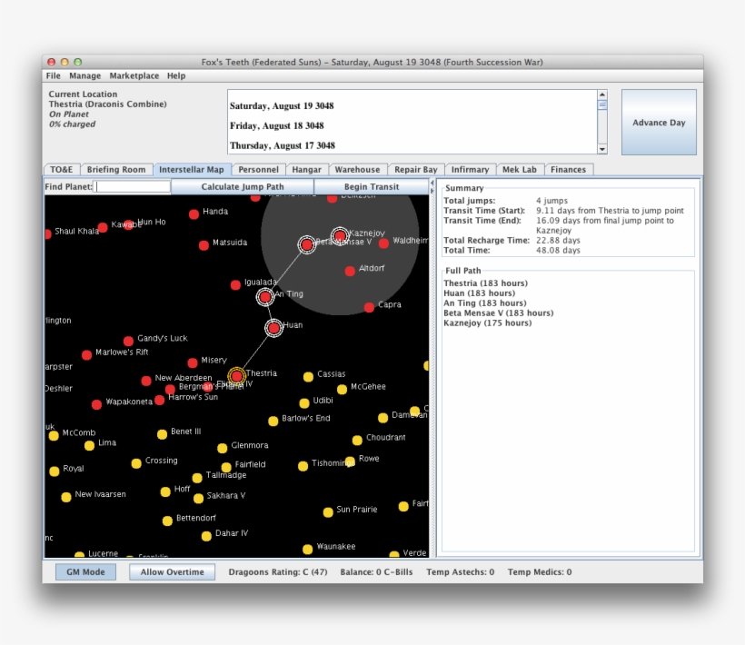Collapse the map panel divider arrow
Viewport: 745px width, 645px height.
[432, 184]
